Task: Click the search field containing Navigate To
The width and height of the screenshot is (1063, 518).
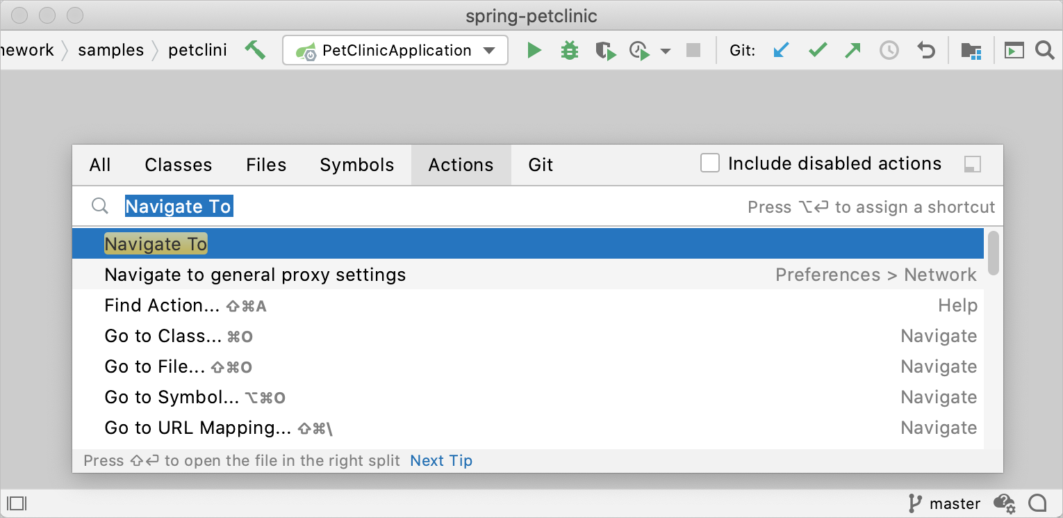Action: tap(538, 207)
